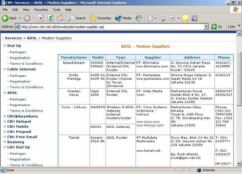The height and width of the screenshot is (174, 242).
Task: Click inside the address URL field
Action: click(112, 27)
